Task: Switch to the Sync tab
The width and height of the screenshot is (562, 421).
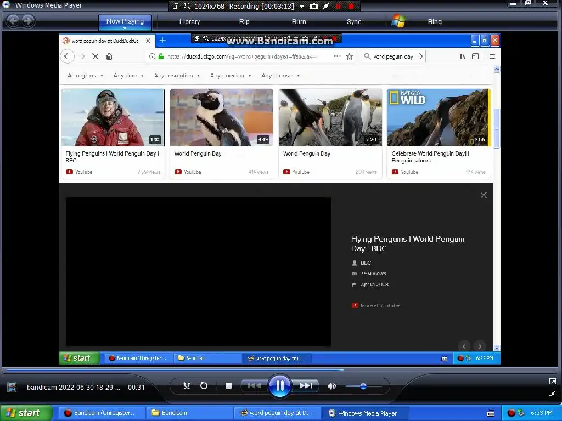Action: (354, 22)
